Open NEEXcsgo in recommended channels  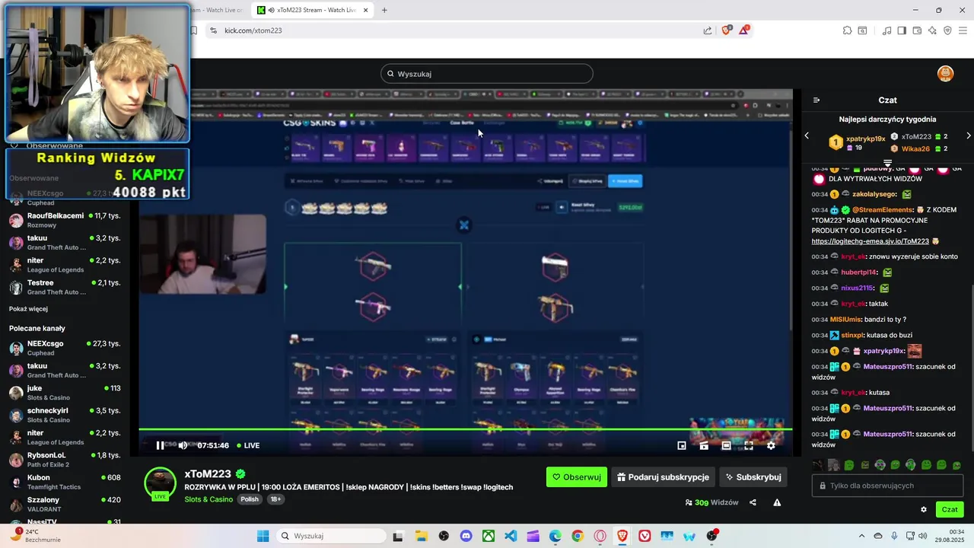[x=65, y=348]
